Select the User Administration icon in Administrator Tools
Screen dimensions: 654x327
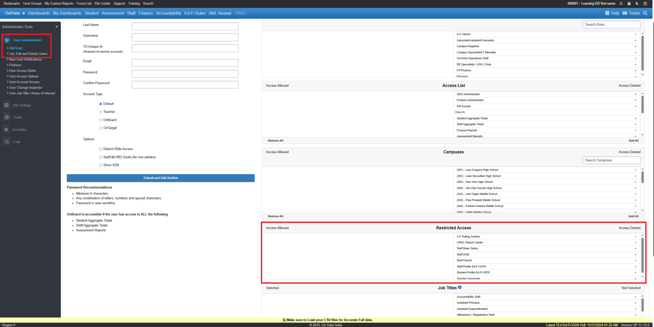7,40
